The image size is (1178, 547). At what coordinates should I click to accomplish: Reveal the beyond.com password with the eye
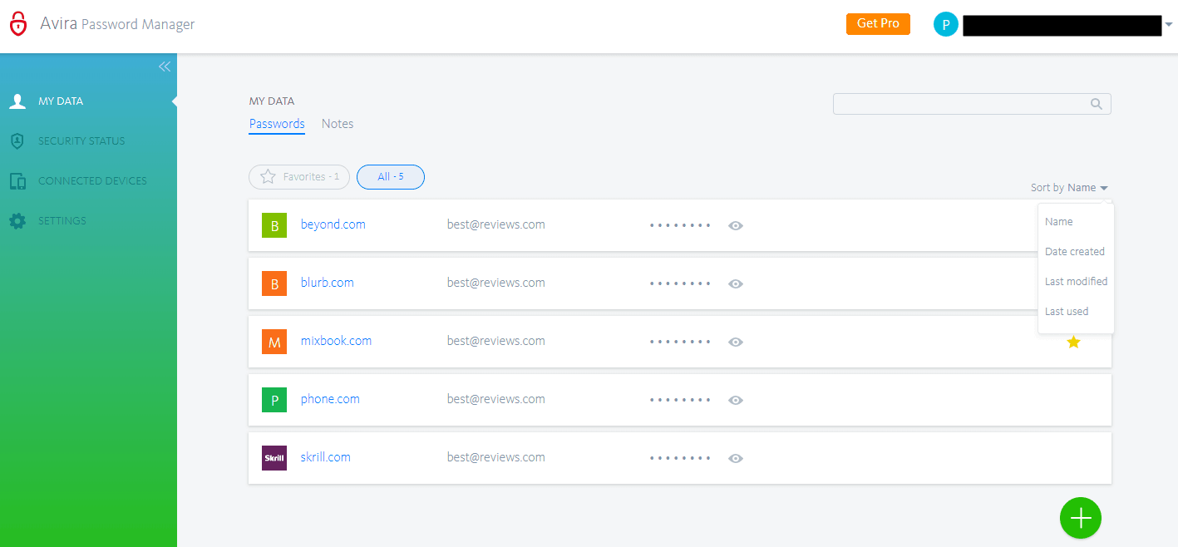735,225
